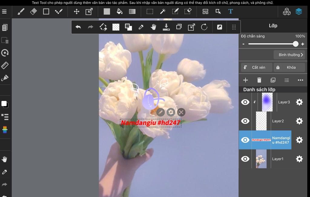Add a new layer with the plus
Viewport: 310px width, 197px height.
(245, 80)
